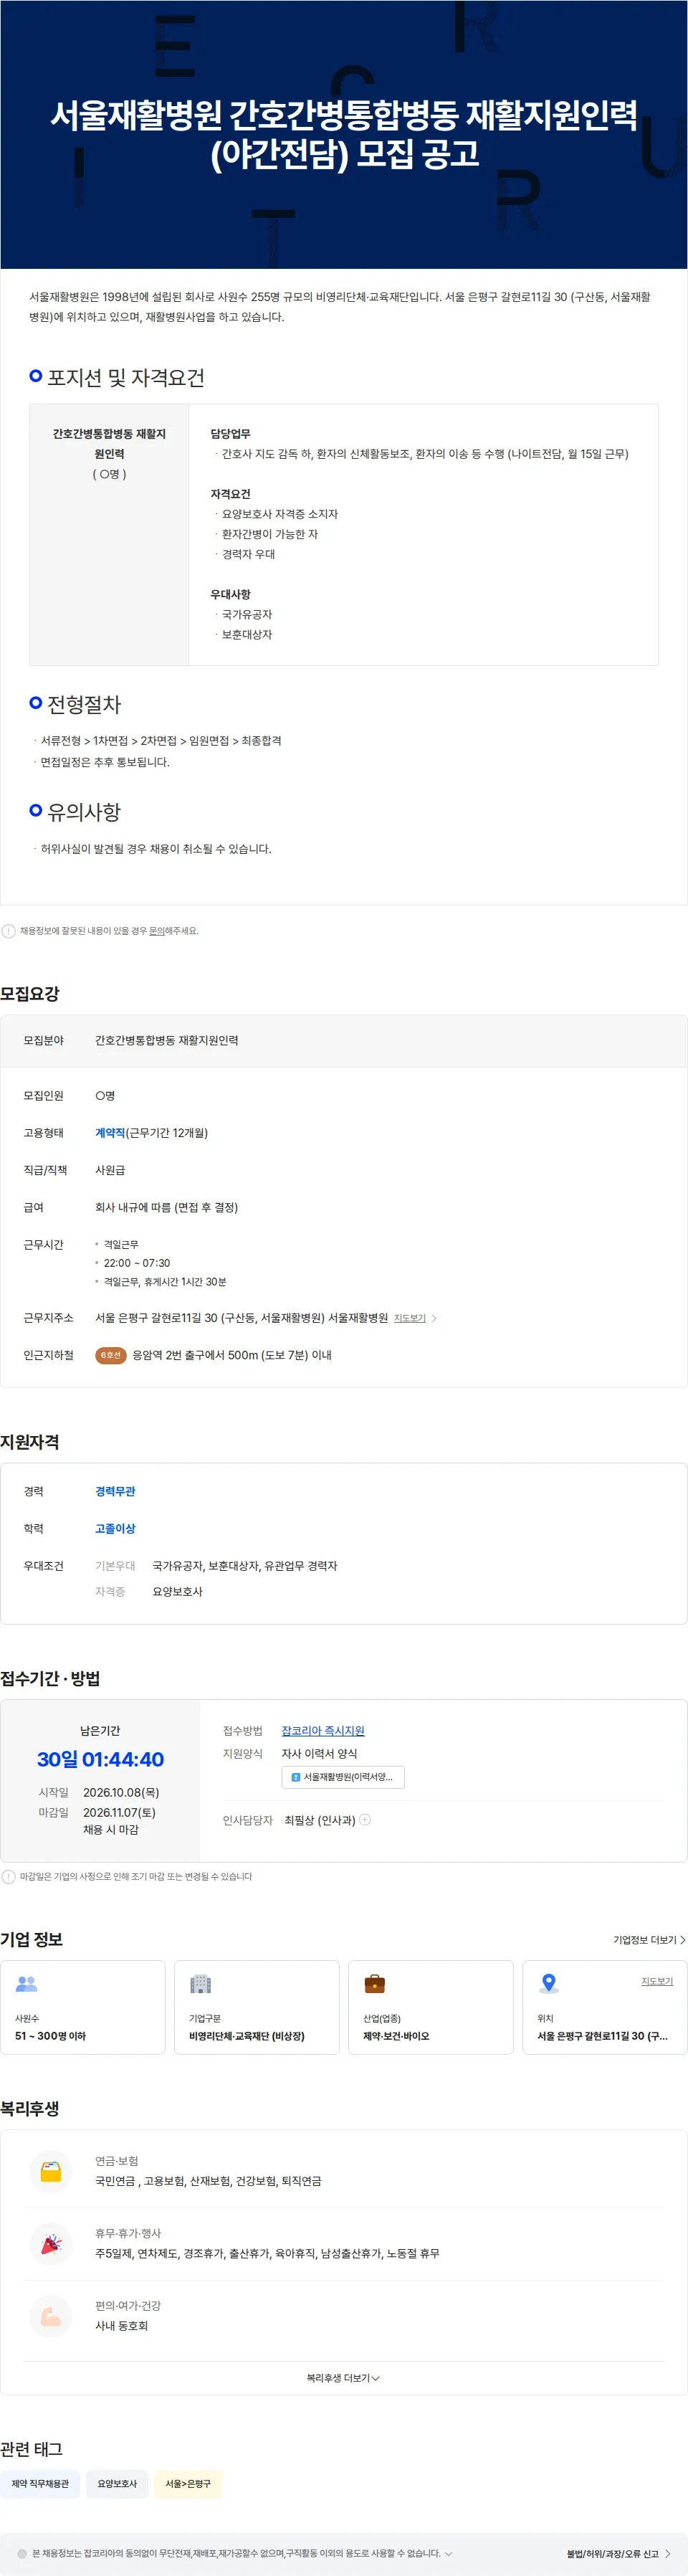
Task: Click 불법/허위/과장/오류 신고
Action: [x=618, y=2553]
